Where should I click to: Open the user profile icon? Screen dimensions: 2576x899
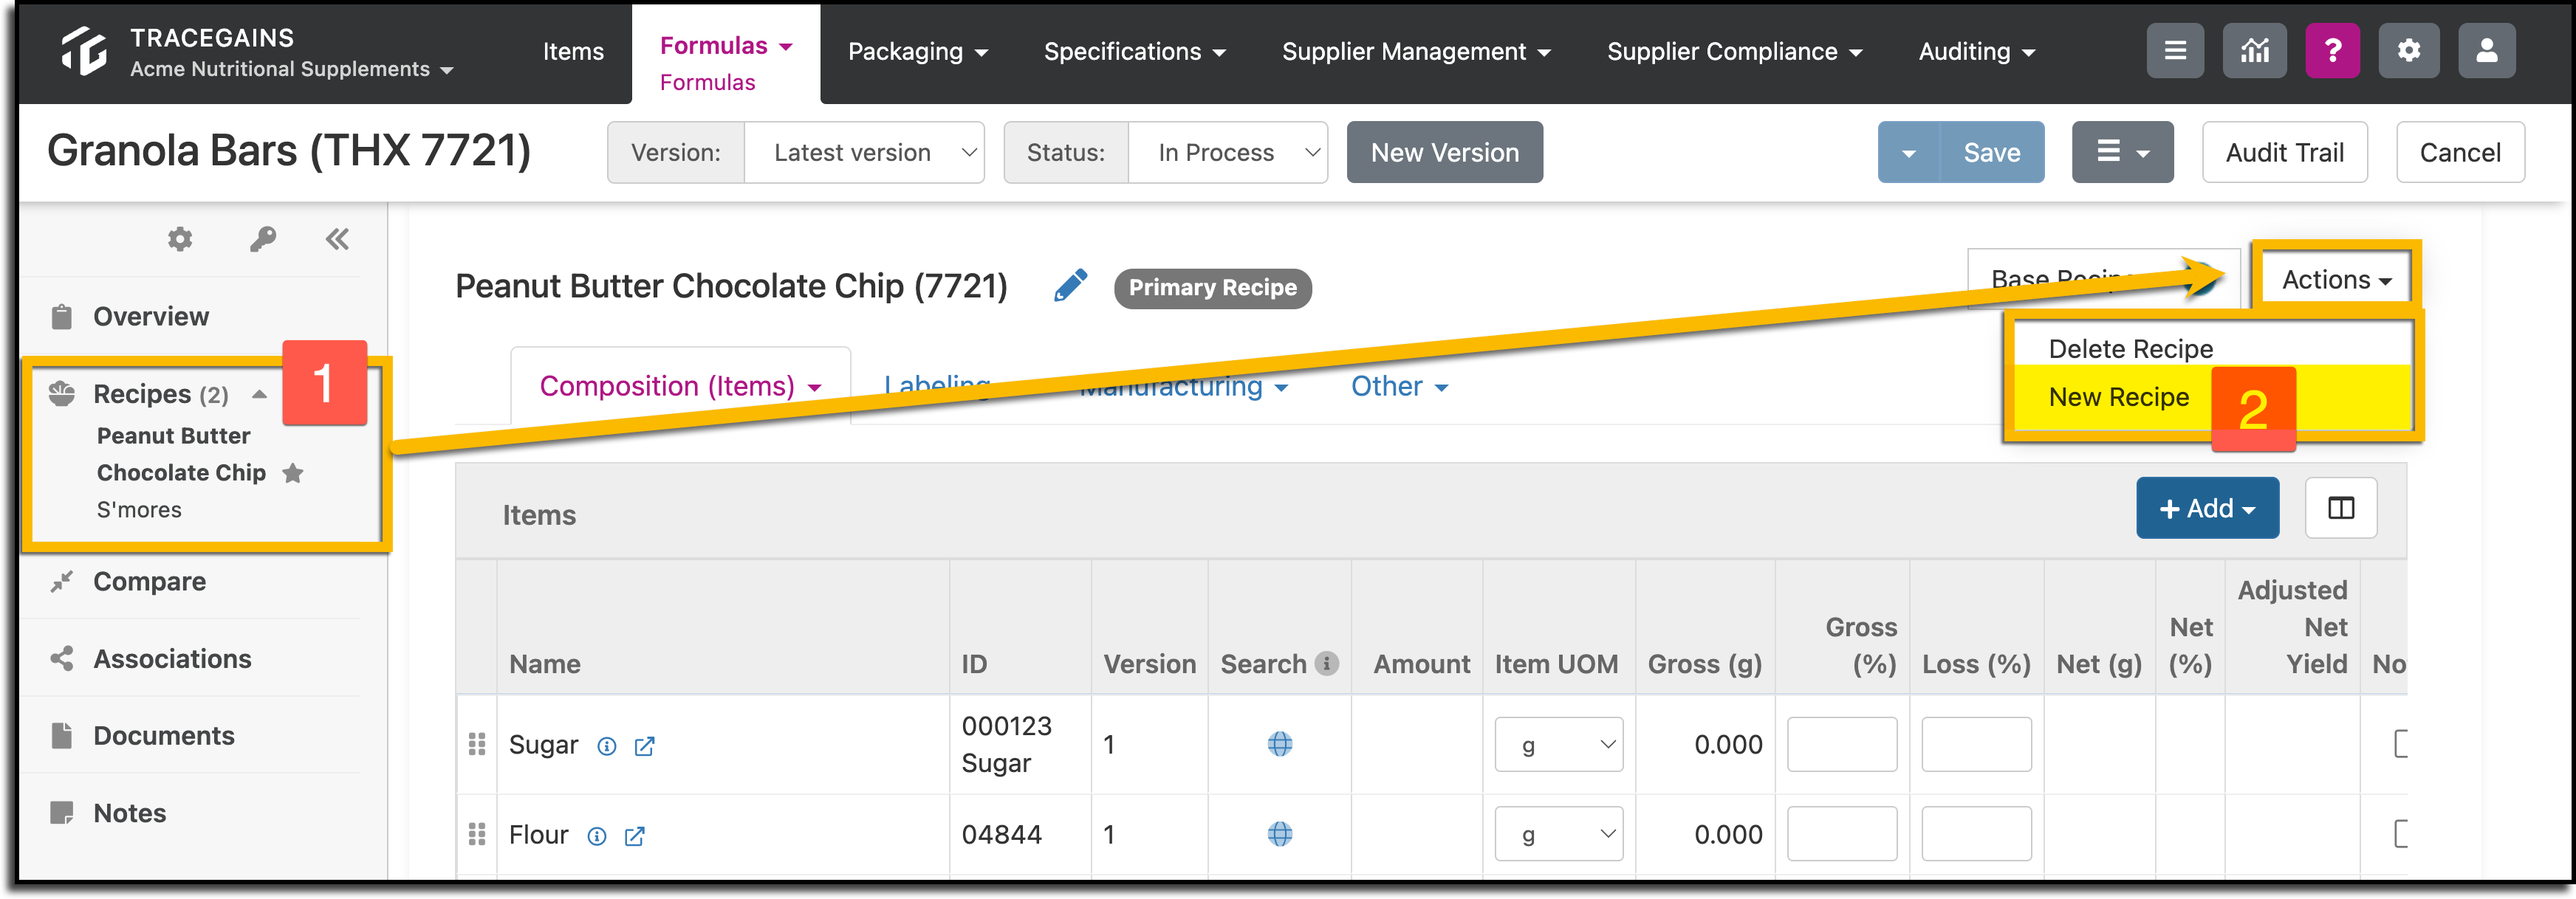[2487, 51]
